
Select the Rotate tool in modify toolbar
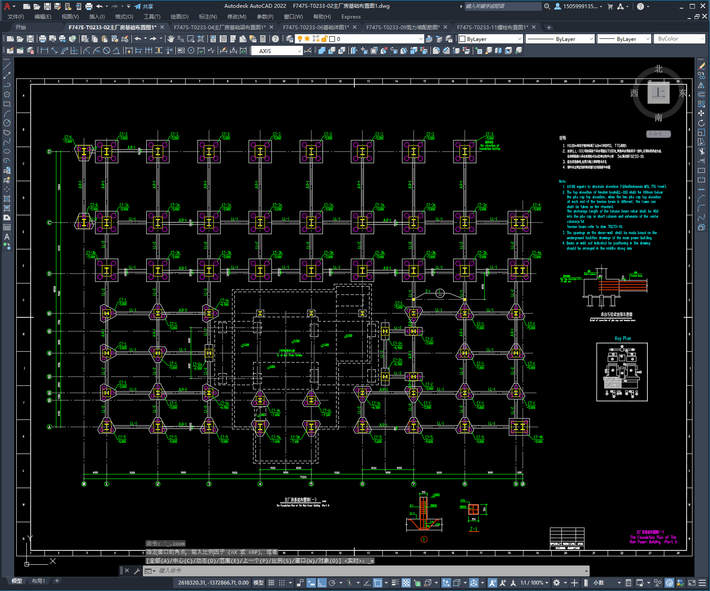tap(701, 123)
